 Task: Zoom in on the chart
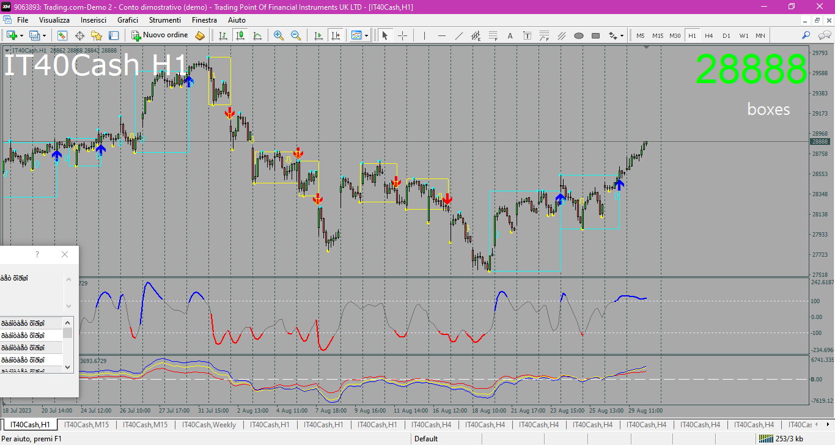point(279,35)
